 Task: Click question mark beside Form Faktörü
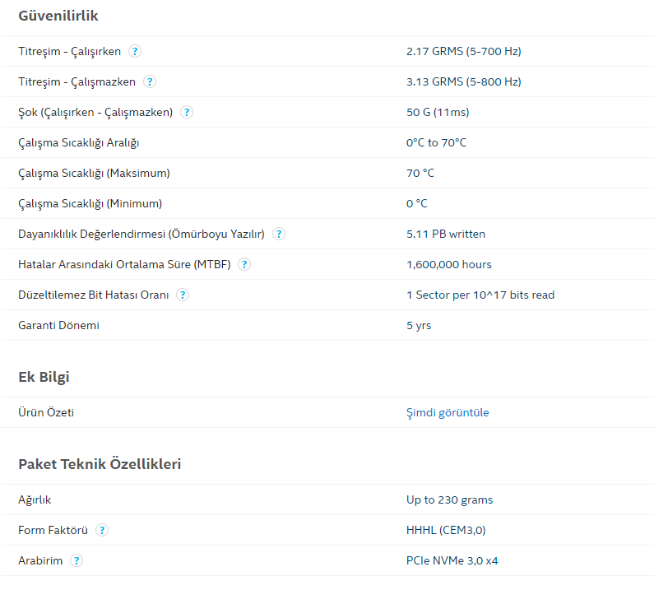(x=102, y=530)
